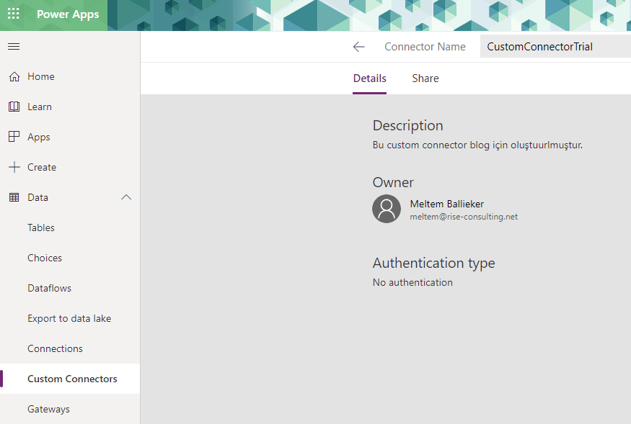The width and height of the screenshot is (631, 424).
Task: Click the Data table icon
Action: tap(14, 197)
